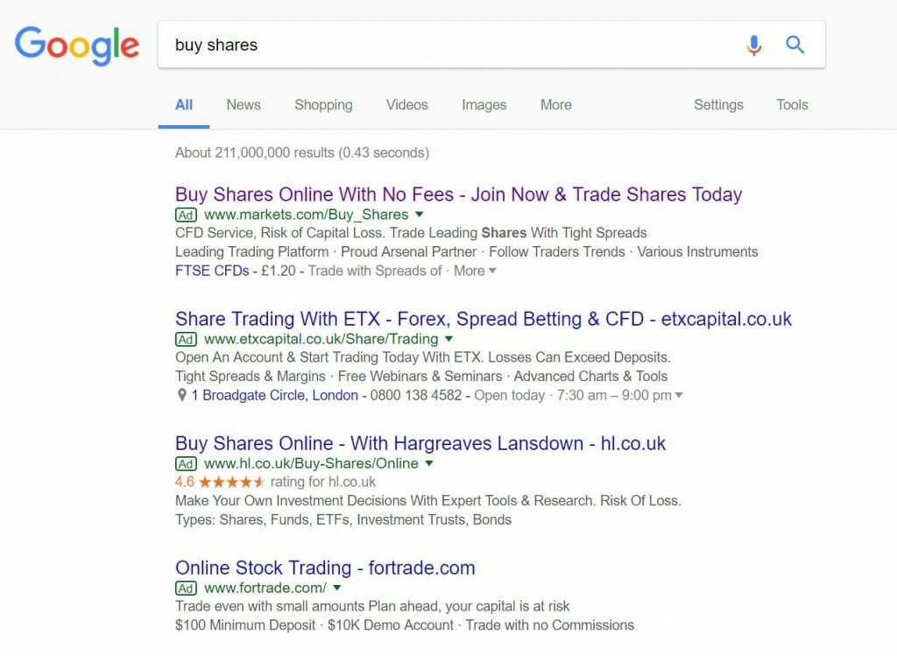Click the star rating for hl.co.uk
This screenshot has width=897, height=656.
click(x=231, y=482)
